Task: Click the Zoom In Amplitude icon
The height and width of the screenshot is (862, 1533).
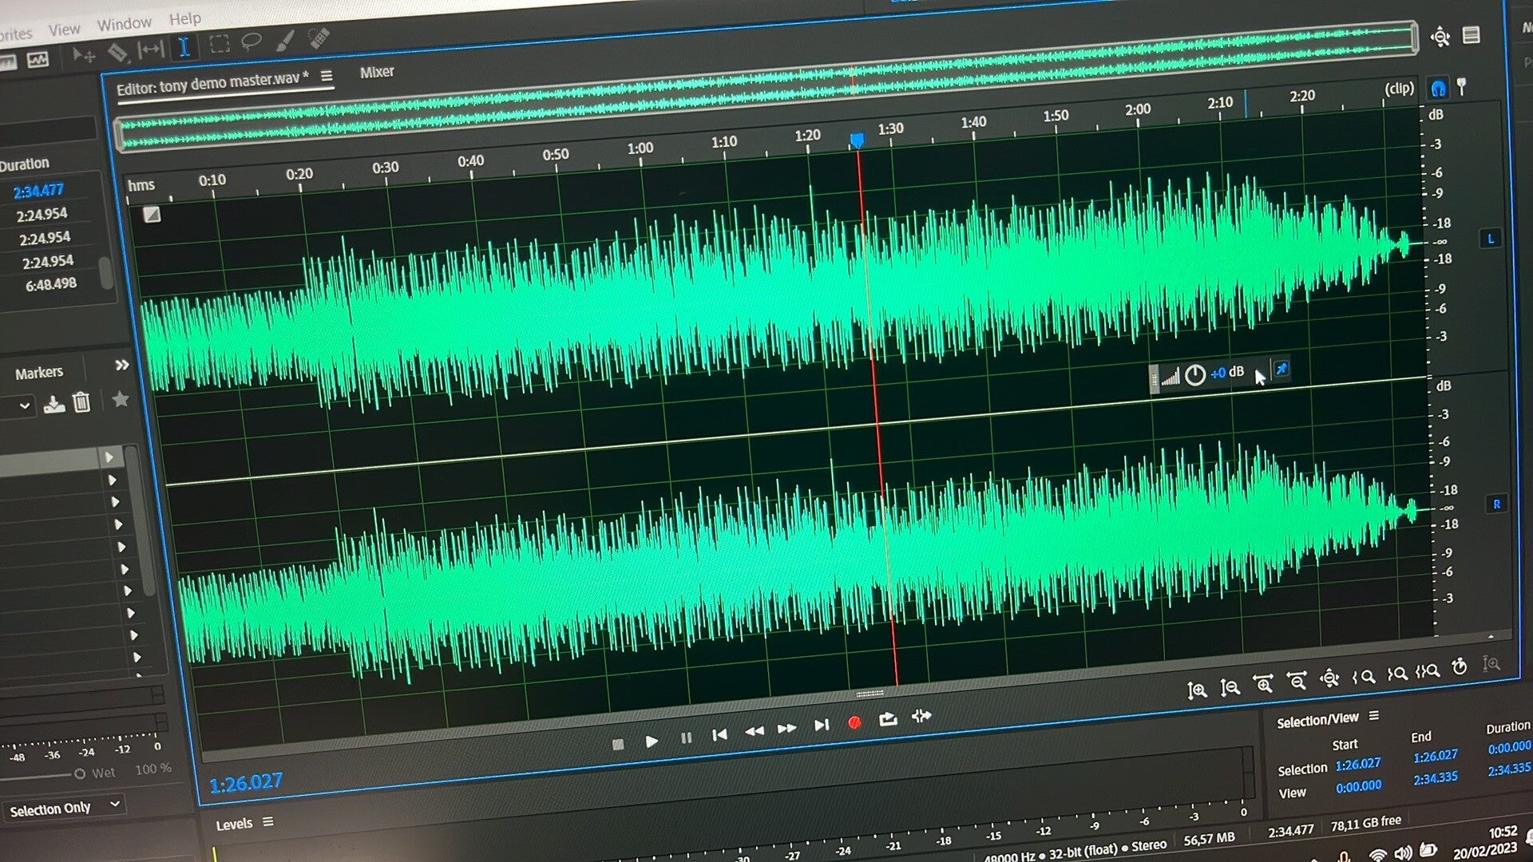Action: tap(1196, 690)
